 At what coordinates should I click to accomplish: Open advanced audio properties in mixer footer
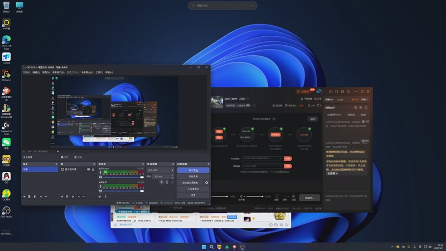(100, 197)
